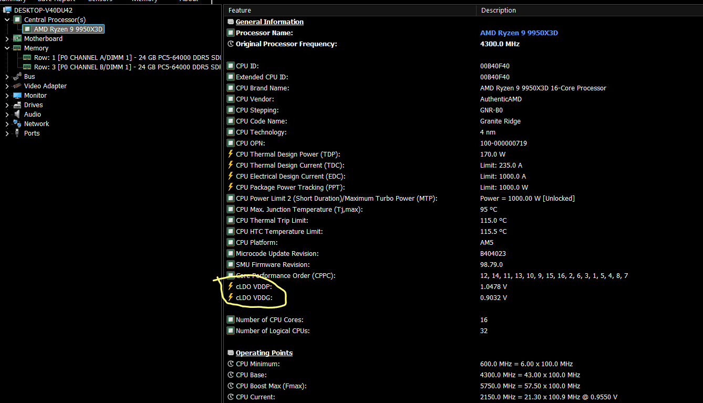The height and width of the screenshot is (403, 703).
Task: Click the Monitor screen icon in the tree
Action: point(17,95)
